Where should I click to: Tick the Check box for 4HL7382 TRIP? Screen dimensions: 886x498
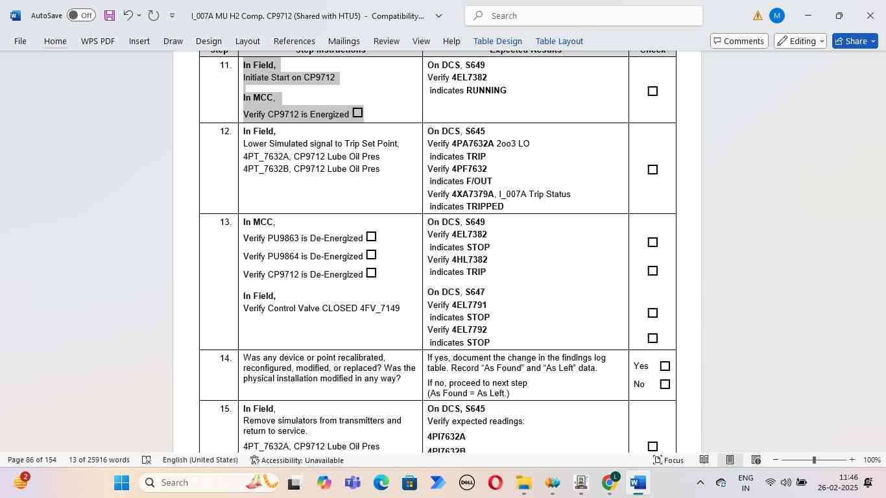[653, 271]
